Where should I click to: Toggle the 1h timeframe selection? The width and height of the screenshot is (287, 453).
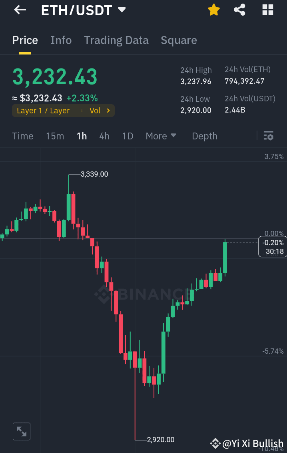82,136
